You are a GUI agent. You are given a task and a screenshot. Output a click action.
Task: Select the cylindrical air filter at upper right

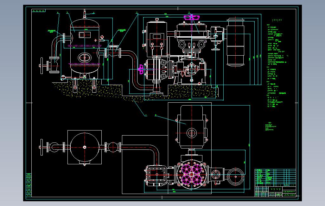(235, 42)
